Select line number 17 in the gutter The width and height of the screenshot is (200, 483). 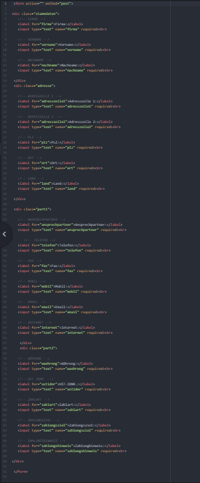[x=5, y=85]
